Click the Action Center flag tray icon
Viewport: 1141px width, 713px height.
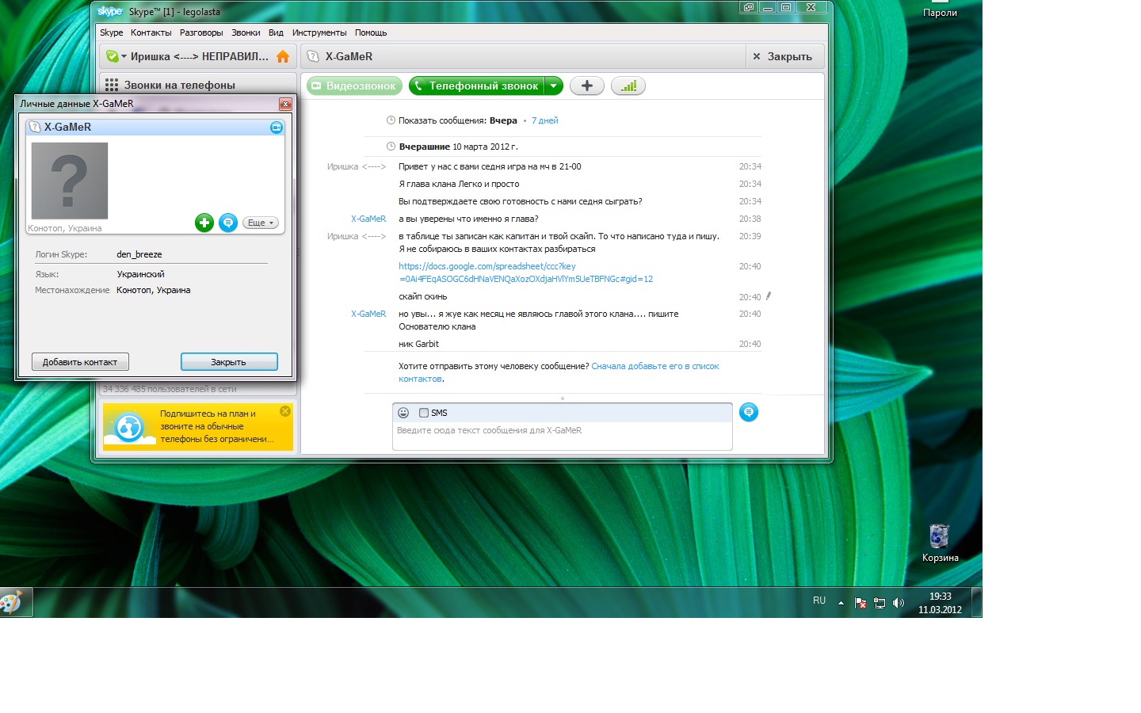tap(861, 603)
